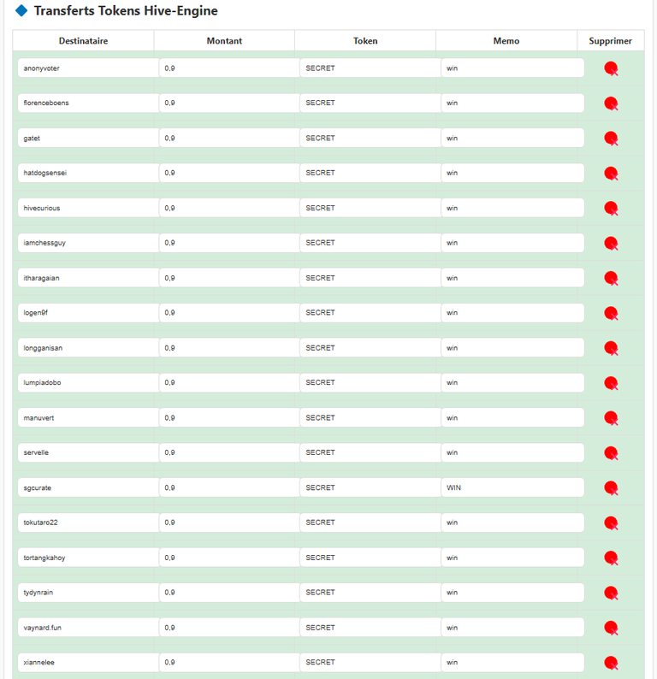Screen dimensions: 657x679
Task: Edit the memo field for tokutaro22
Action: 512,523
